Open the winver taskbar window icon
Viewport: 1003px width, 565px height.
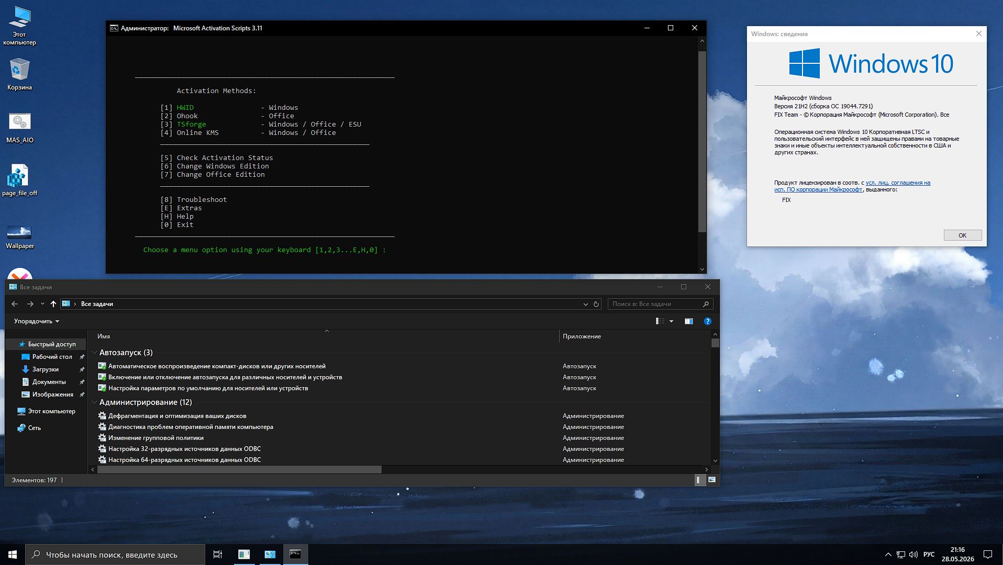click(x=244, y=555)
